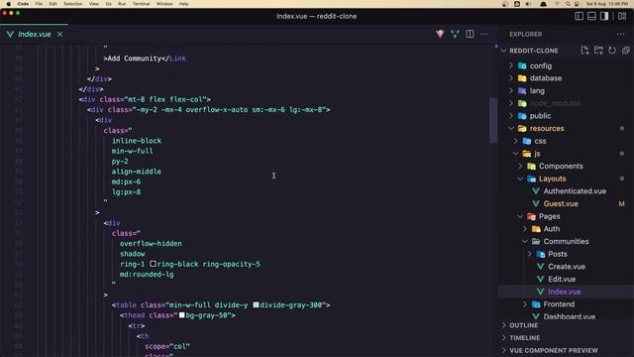Image resolution: width=634 pixels, height=357 pixels.
Task: Open the macOS Spotlight search icon
Action: 568,4
